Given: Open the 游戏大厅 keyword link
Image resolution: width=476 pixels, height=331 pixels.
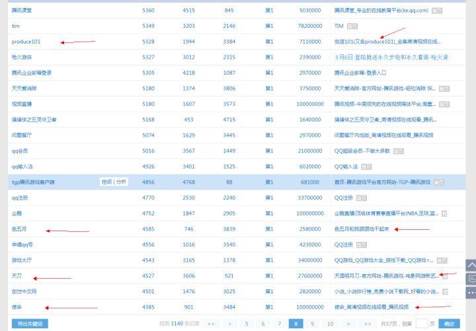Looking at the screenshot, I should (22, 260).
